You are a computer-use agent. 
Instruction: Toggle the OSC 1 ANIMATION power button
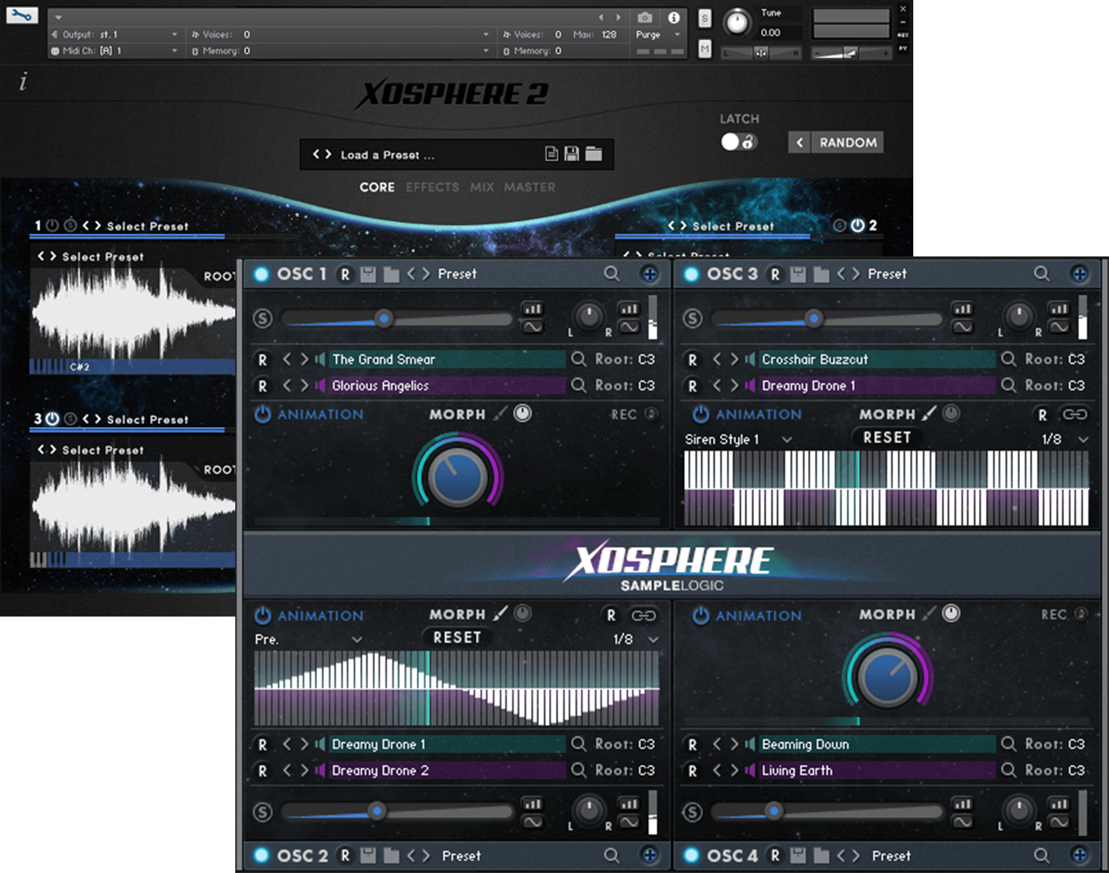click(262, 414)
